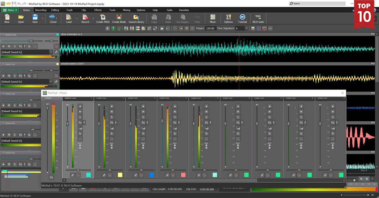Arm mixer track 4 for recording
Image resolution: width=379 pixels, height=198 pixels.
click(175, 106)
